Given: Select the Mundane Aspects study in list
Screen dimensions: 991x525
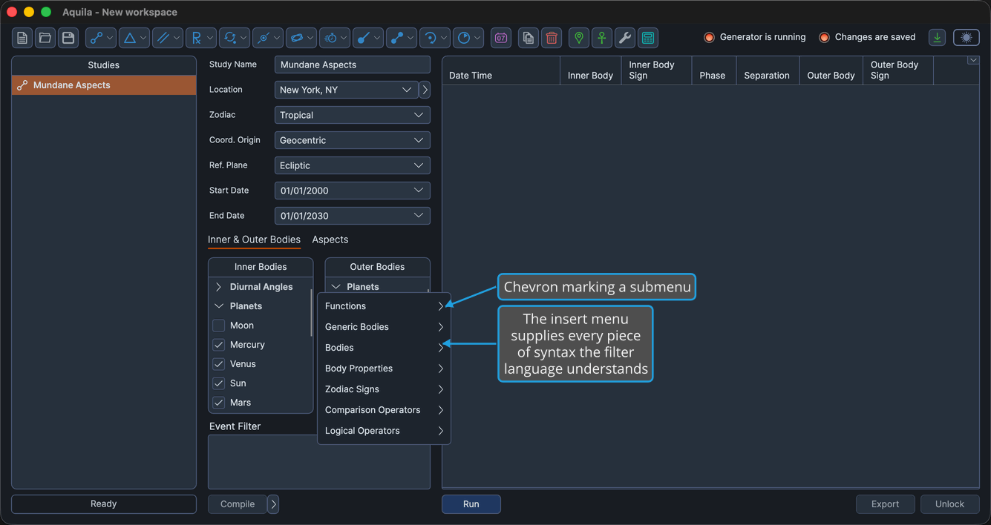Looking at the screenshot, I should (104, 85).
